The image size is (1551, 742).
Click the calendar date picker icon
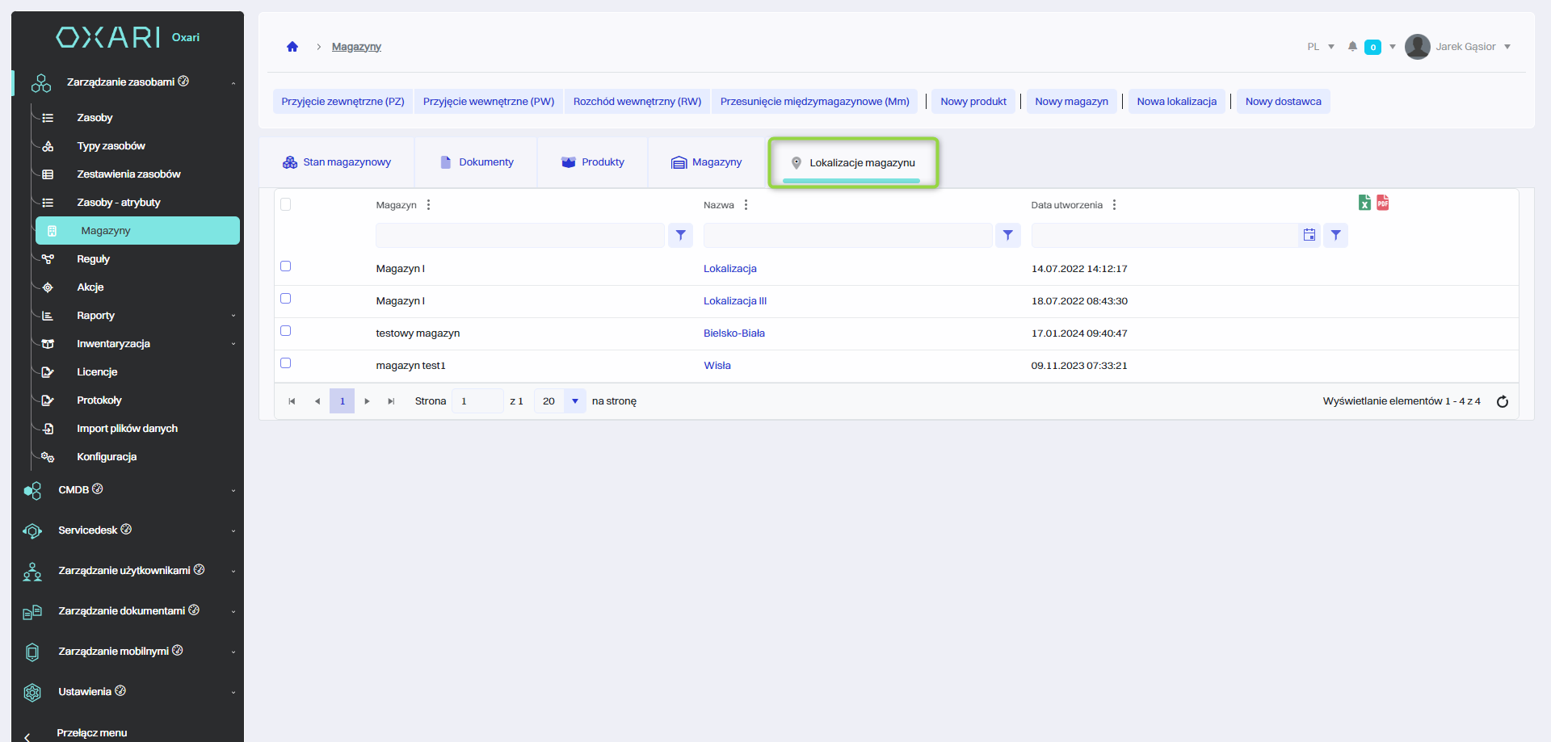click(x=1309, y=235)
